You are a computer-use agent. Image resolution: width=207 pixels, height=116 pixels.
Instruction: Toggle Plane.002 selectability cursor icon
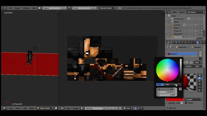pos(199,34)
